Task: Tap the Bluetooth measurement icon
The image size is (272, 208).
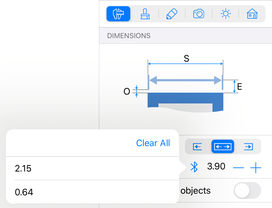Action: pyautogui.click(x=194, y=167)
